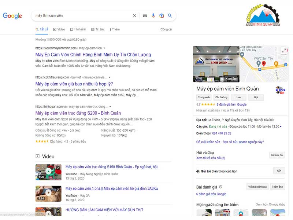This screenshot has width=293, height=220.
Task: Expand the map using the fullscreen arrows icon
Action: [284, 51]
